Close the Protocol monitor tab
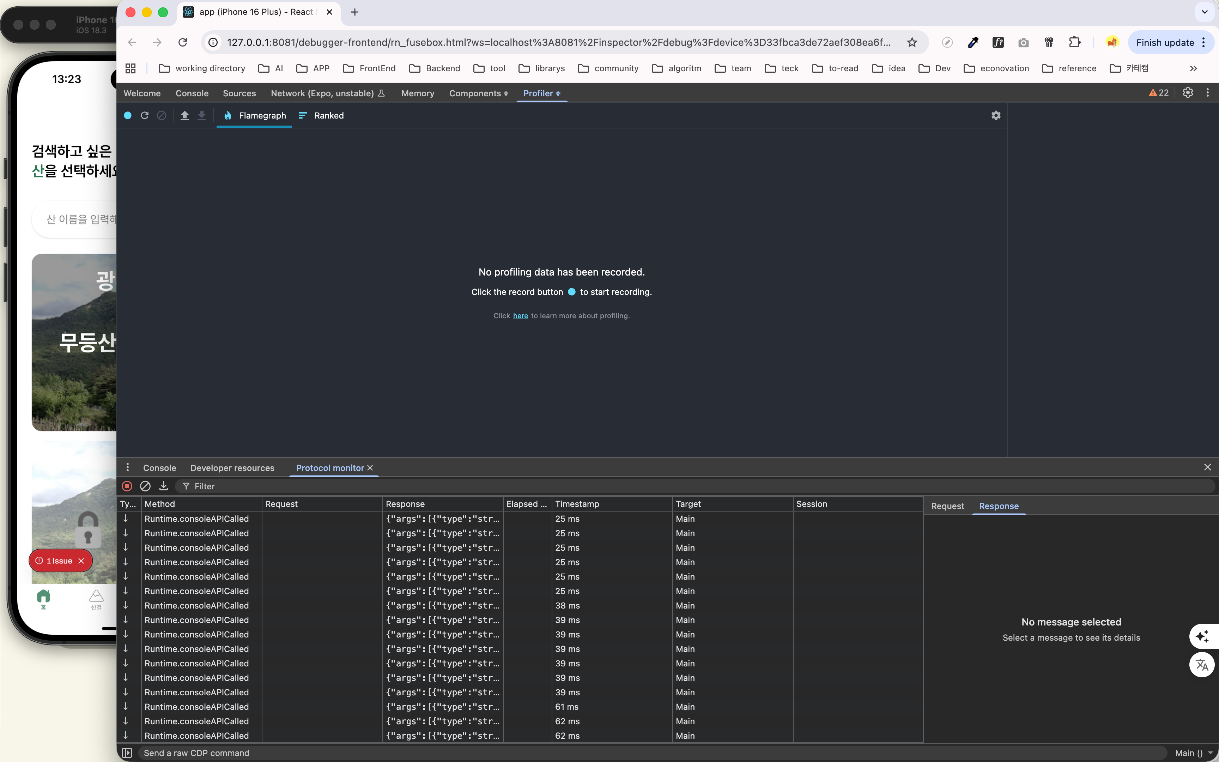1219x762 pixels. [x=370, y=468]
